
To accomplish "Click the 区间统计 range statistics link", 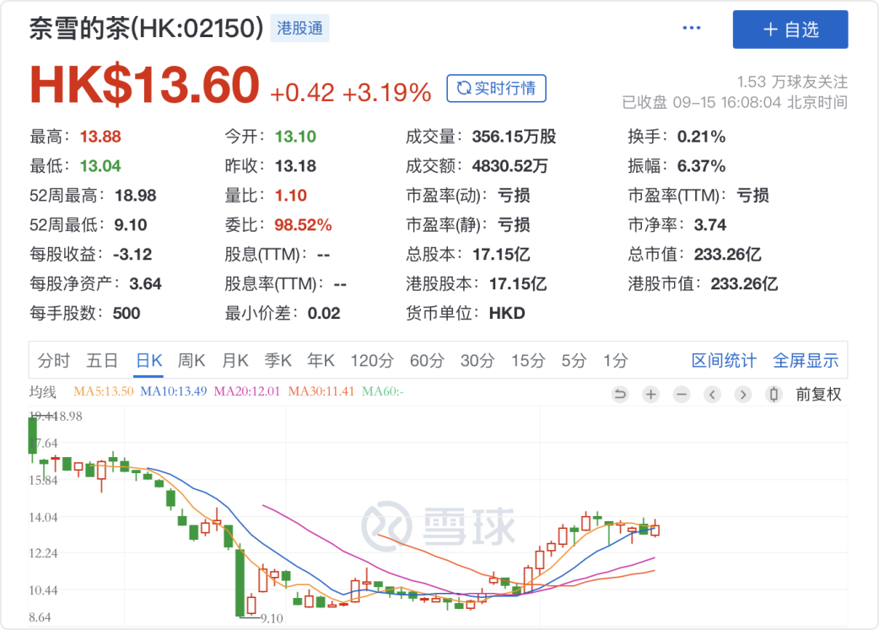I will [x=723, y=360].
